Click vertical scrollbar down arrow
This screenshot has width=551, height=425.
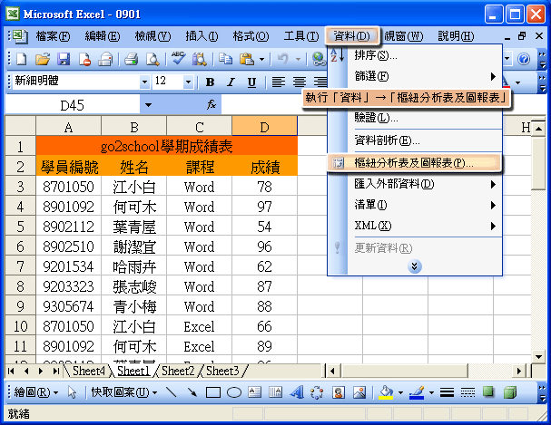(538, 357)
